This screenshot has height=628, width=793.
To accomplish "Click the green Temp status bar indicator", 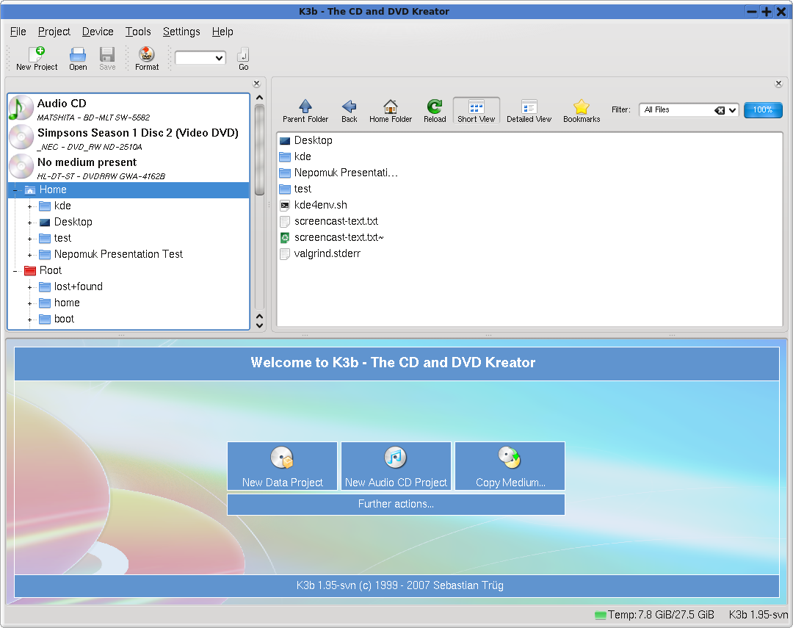I will (601, 616).
